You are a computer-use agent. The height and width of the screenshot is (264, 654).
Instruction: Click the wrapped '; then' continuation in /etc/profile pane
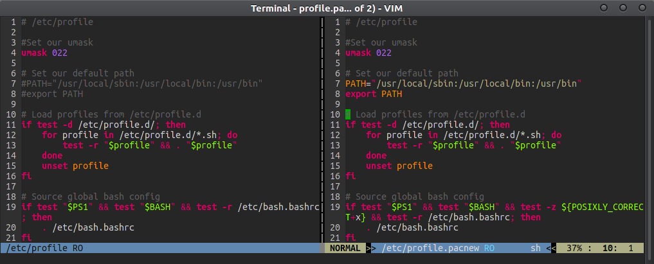pos(37,217)
